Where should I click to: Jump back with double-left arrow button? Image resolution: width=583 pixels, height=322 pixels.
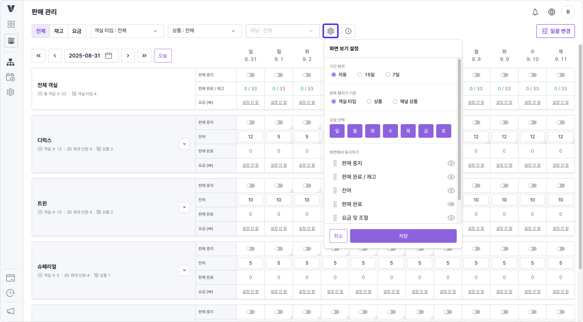click(39, 56)
